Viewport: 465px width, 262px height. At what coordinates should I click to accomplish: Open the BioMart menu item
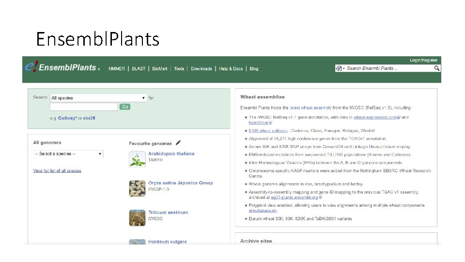click(159, 68)
